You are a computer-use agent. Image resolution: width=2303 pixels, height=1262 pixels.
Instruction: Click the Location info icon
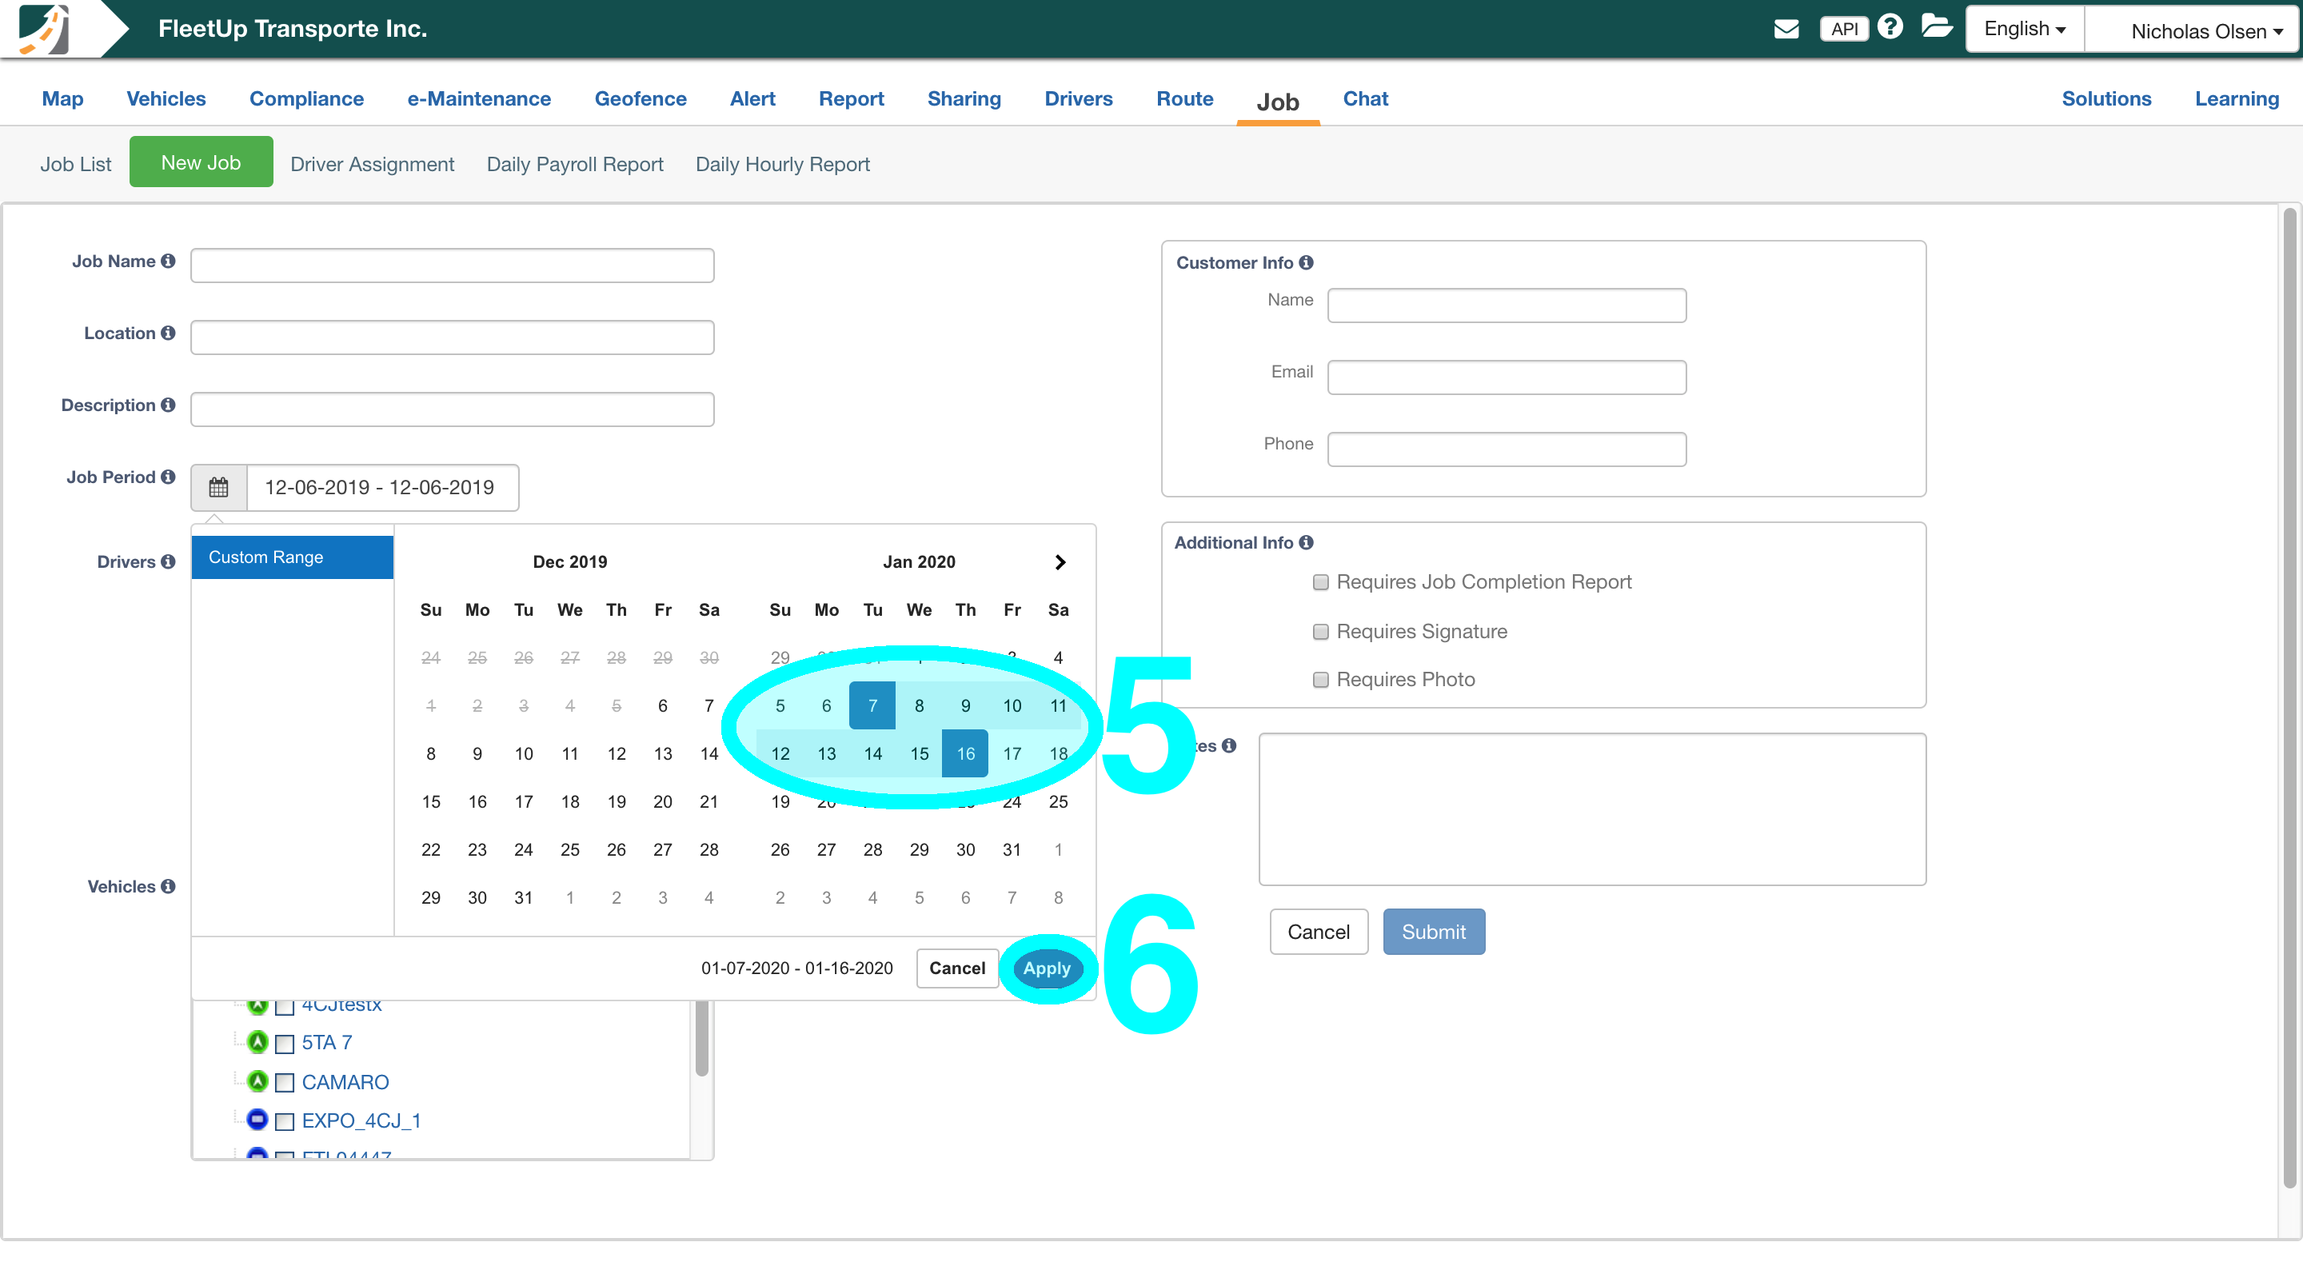(x=168, y=333)
